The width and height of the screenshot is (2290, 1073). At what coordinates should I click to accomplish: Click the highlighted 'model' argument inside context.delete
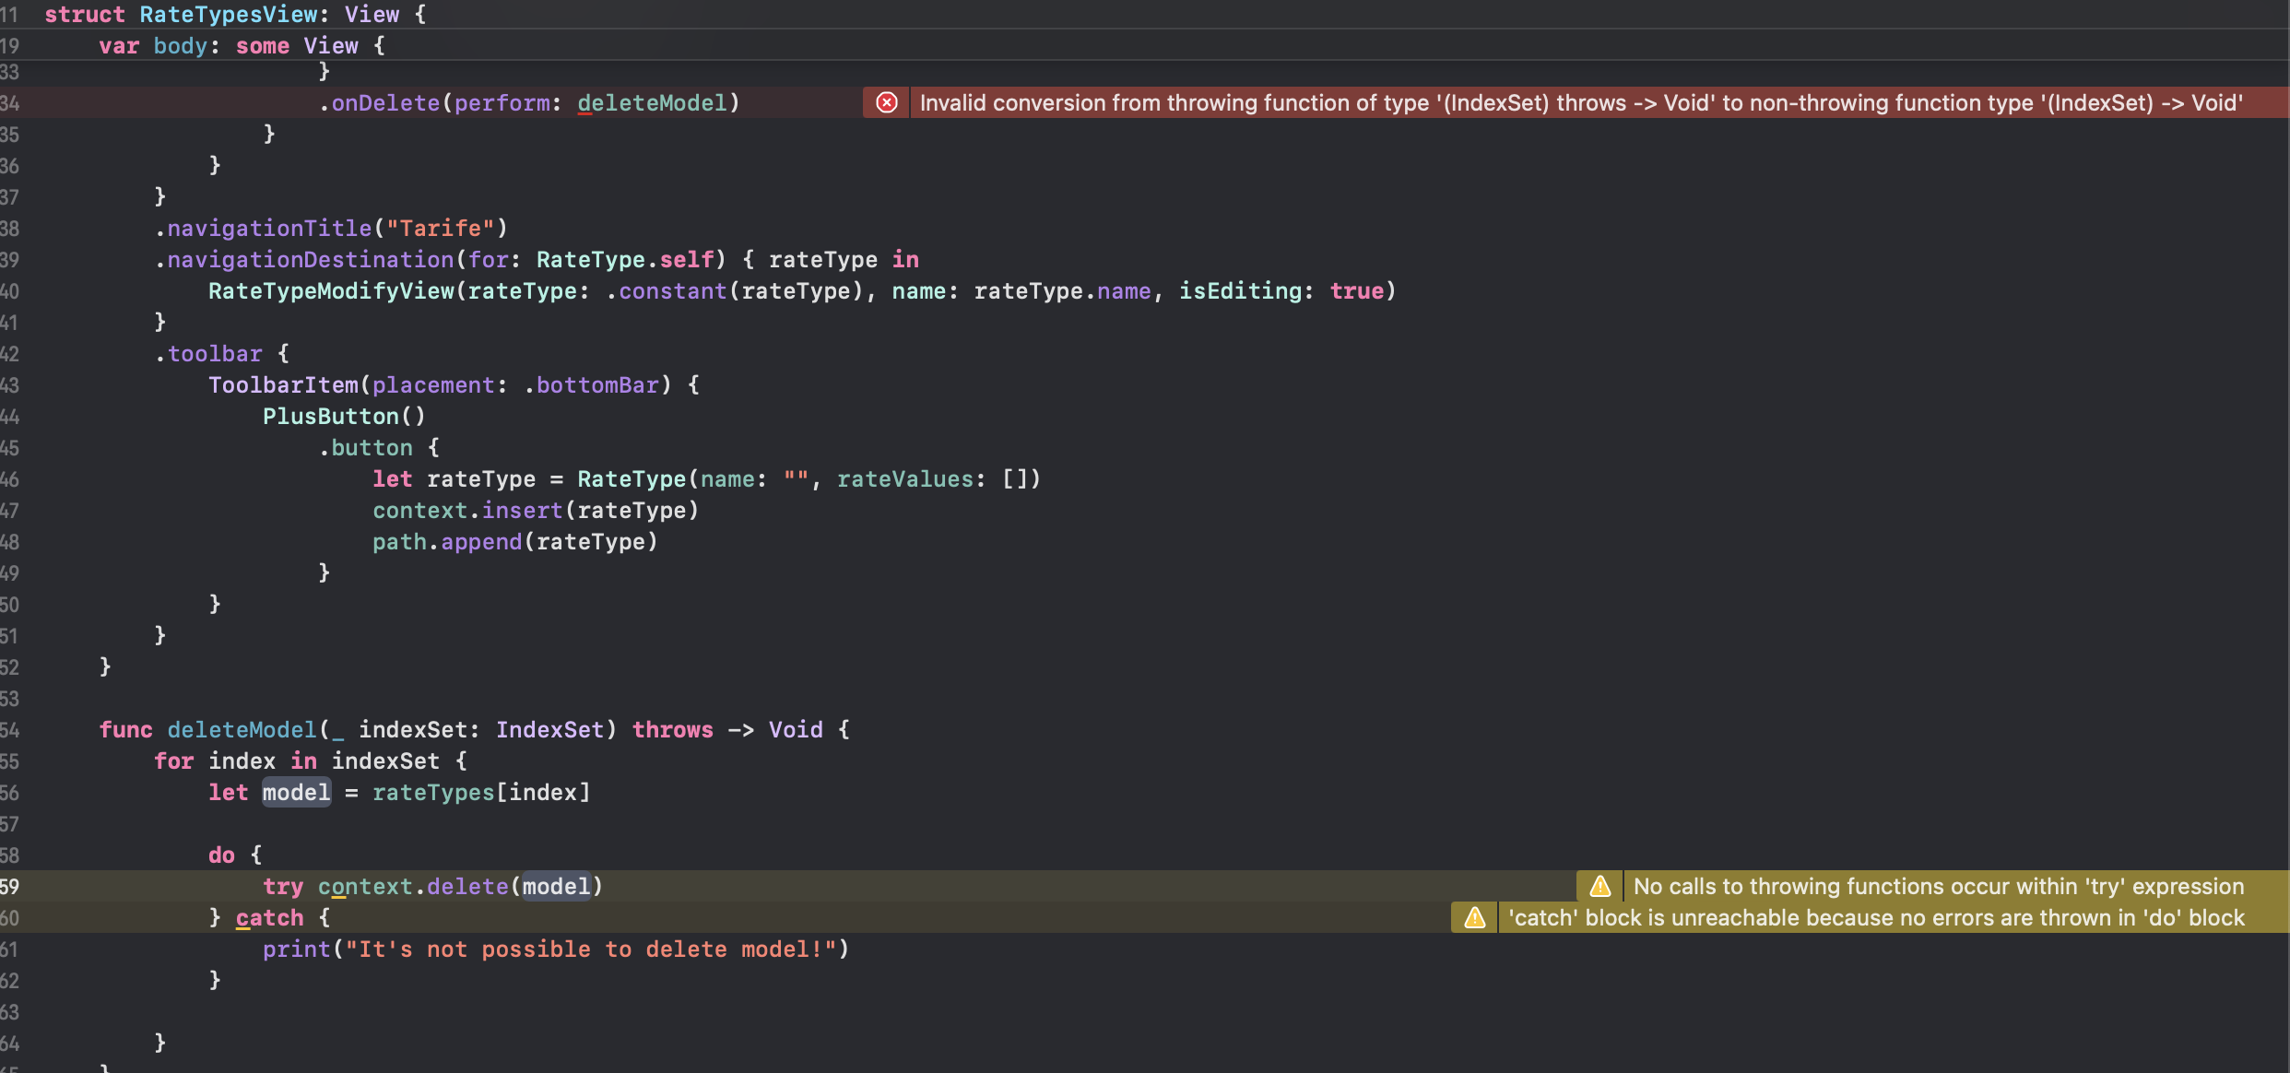coord(556,886)
